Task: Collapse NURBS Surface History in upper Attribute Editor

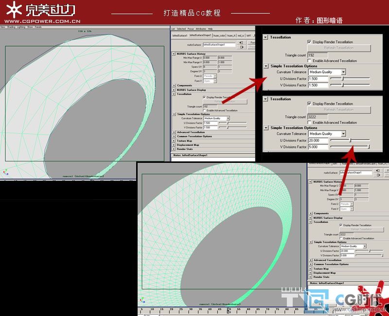Action: tap(174, 54)
